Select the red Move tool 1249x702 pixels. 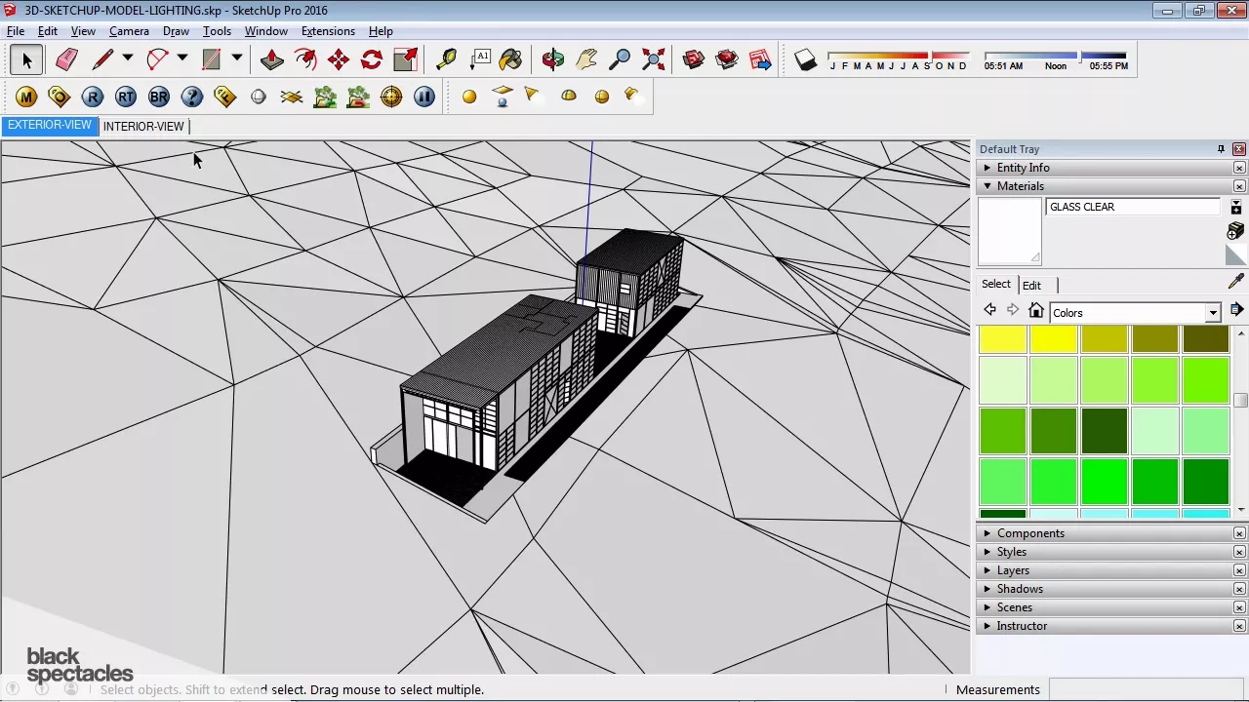pyautogui.click(x=339, y=60)
